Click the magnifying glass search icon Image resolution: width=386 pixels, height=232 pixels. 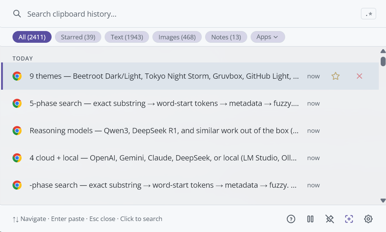[17, 14]
